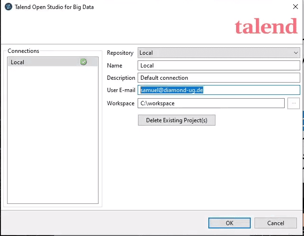Open the Repository dropdown
The width and height of the screenshot is (304, 236).
(x=219, y=53)
